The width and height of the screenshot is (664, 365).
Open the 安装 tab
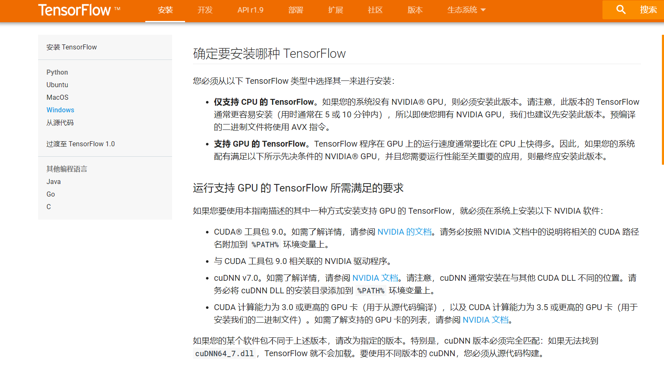(x=165, y=10)
